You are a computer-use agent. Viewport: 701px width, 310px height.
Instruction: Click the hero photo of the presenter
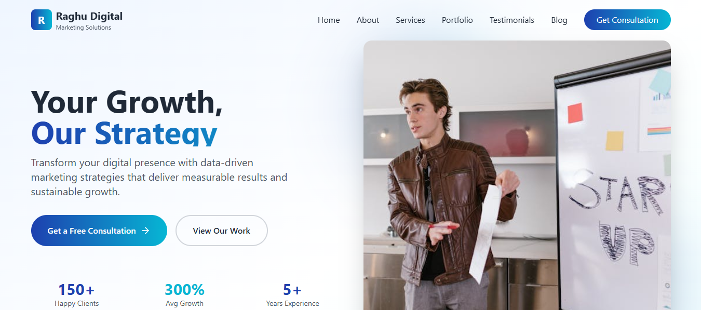click(x=517, y=176)
